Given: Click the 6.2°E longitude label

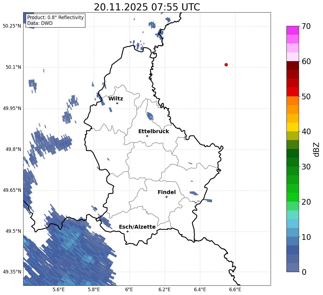Looking at the screenshot, I should point(165,290).
